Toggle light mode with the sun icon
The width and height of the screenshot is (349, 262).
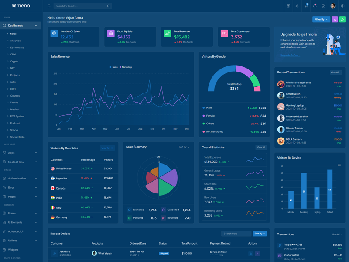(297, 6)
